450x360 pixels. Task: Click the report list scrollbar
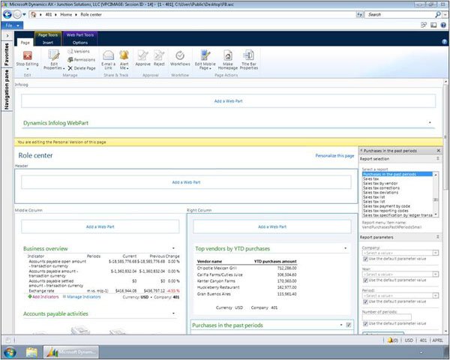[436, 195]
